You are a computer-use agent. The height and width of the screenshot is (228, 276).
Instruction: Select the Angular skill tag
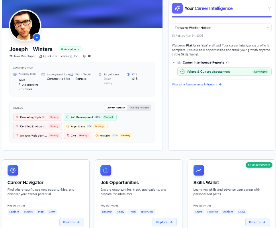point(113,135)
